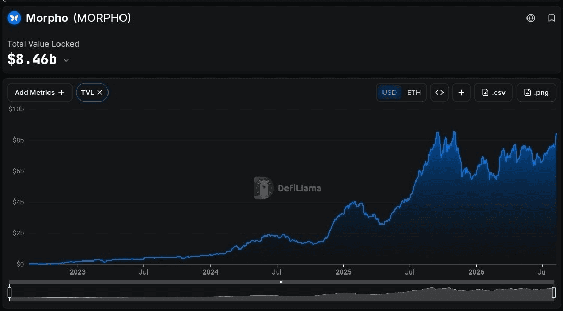
Task: Click the $10b y-axis label
Action: (17, 109)
